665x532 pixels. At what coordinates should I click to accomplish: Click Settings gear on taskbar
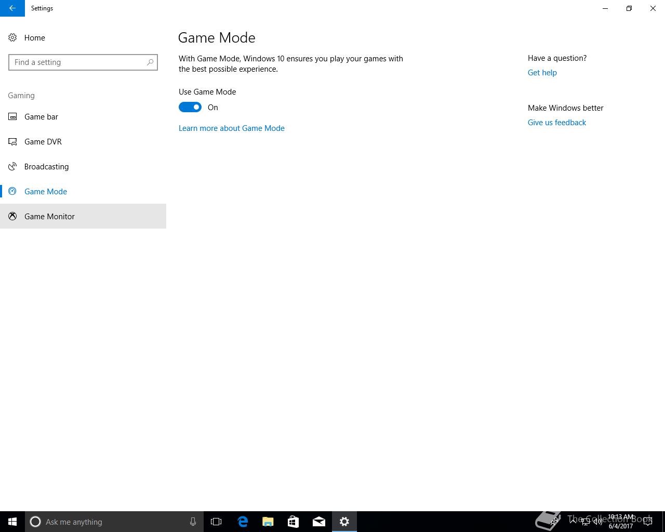[344, 522]
